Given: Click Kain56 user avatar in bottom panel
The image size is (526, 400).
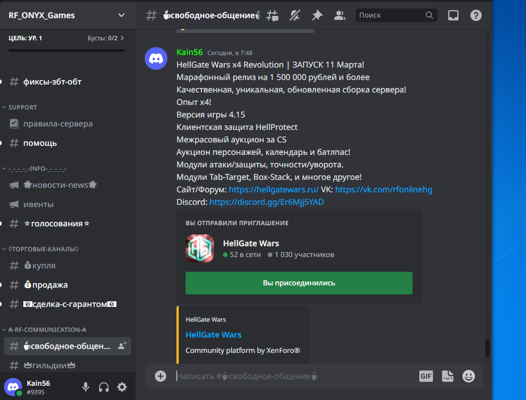Looking at the screenshot, I should click(x=12, y=387).
